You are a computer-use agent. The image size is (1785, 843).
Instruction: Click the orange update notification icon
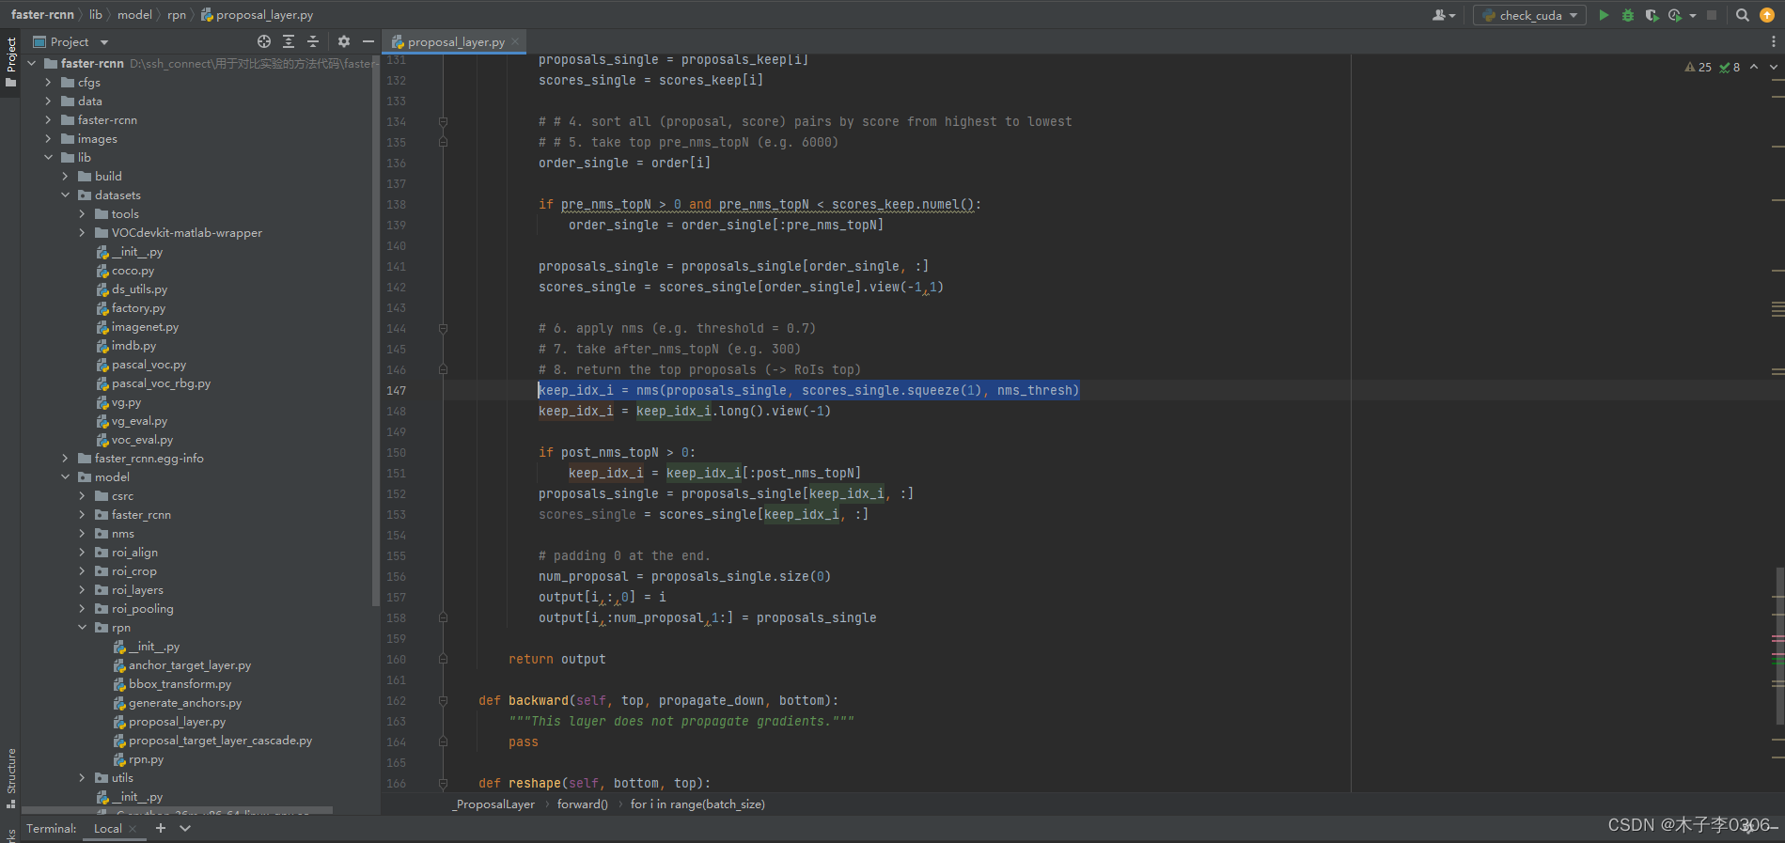click(1767, 15)
